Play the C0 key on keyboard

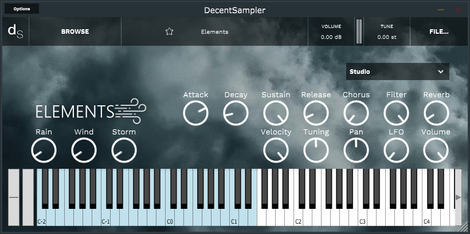pyautogui.click(x=170, y=218)
